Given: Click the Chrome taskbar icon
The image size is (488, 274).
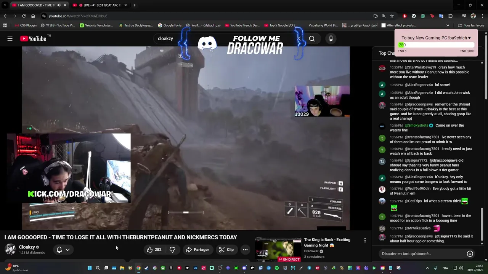Looking at the screenshot, I should (138, 268).
